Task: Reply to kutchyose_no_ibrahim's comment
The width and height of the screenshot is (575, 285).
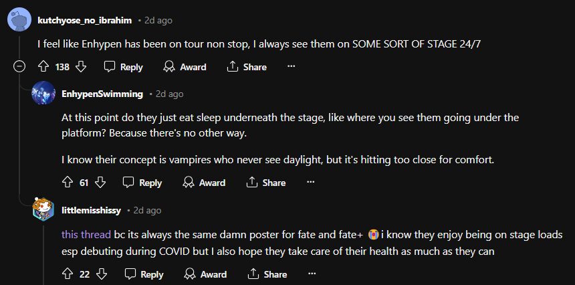Action: [x=124, y=67]
